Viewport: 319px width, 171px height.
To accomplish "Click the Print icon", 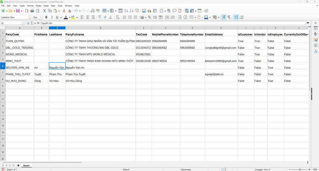I will (x=32, y=11).
